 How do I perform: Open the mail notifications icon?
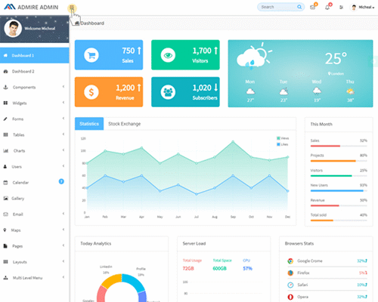[312, 8]
